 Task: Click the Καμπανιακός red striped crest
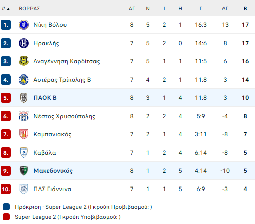pyautogui.click(x=24, y=134)
